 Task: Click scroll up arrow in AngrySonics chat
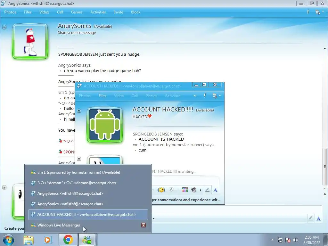[x=325, y=49]
